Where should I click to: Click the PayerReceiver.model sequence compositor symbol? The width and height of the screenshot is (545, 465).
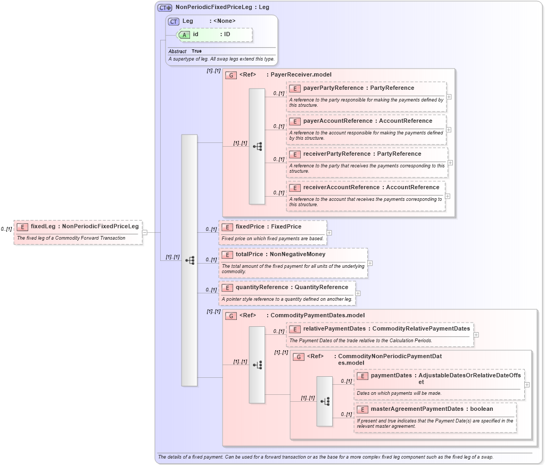[x=257, y=147]
